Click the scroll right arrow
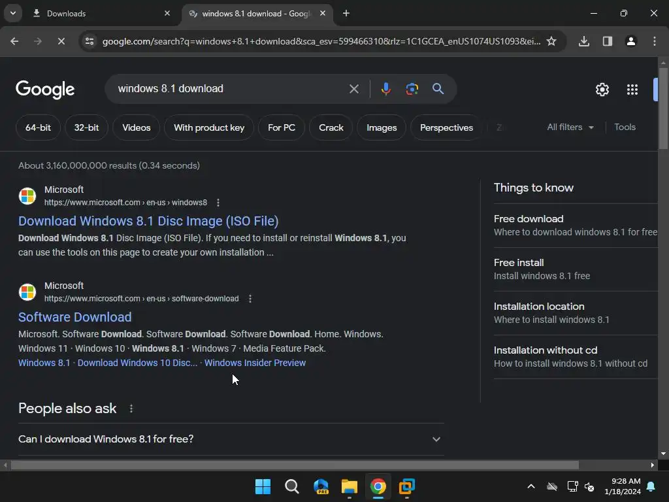This screenshot has width=669, height=502. (x=653, y=465)
